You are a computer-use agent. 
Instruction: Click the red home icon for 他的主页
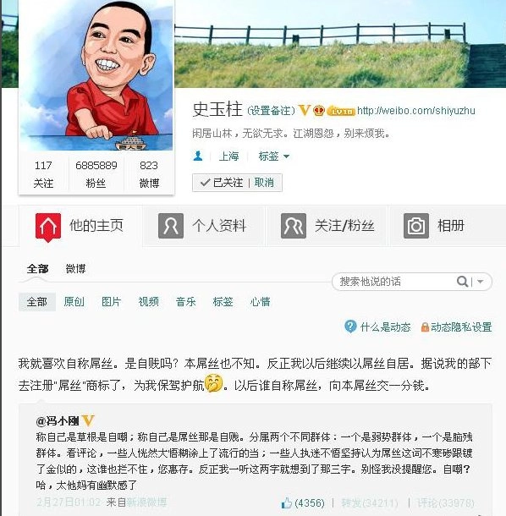(48, 227)
